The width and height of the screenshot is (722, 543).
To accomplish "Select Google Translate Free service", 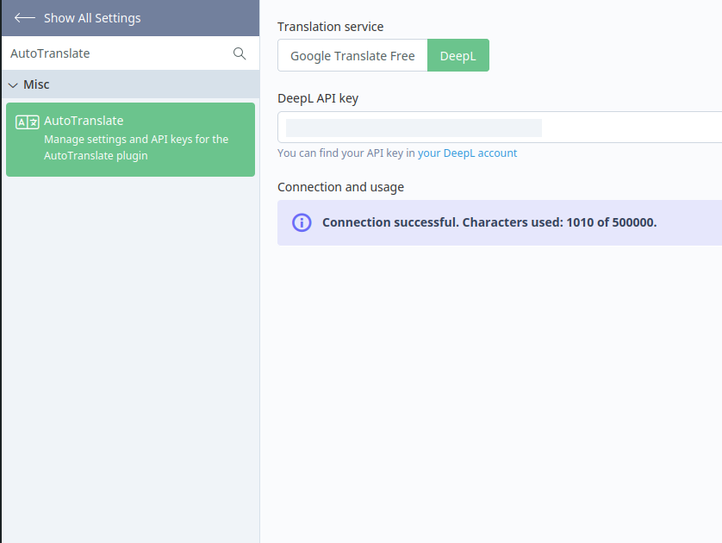I will (x=352, y=55).
